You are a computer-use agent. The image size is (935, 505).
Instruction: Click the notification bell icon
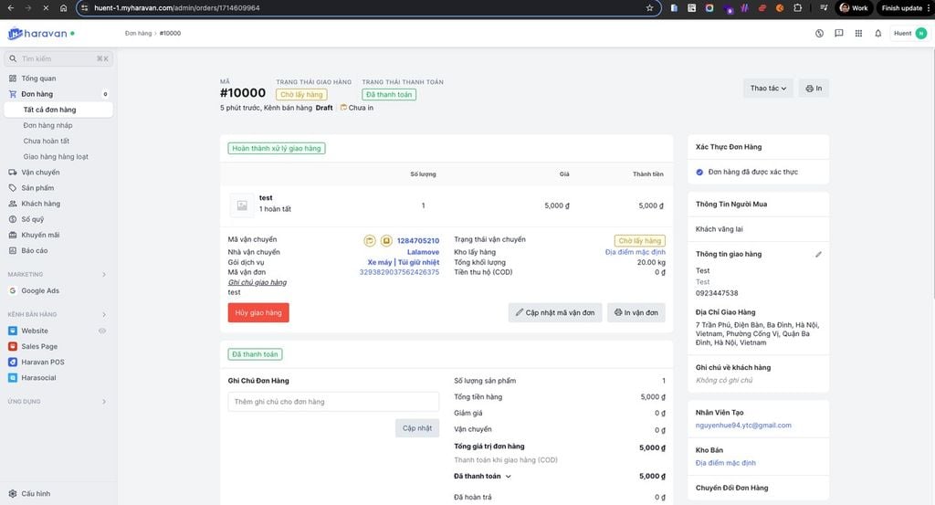coord(877,34)
